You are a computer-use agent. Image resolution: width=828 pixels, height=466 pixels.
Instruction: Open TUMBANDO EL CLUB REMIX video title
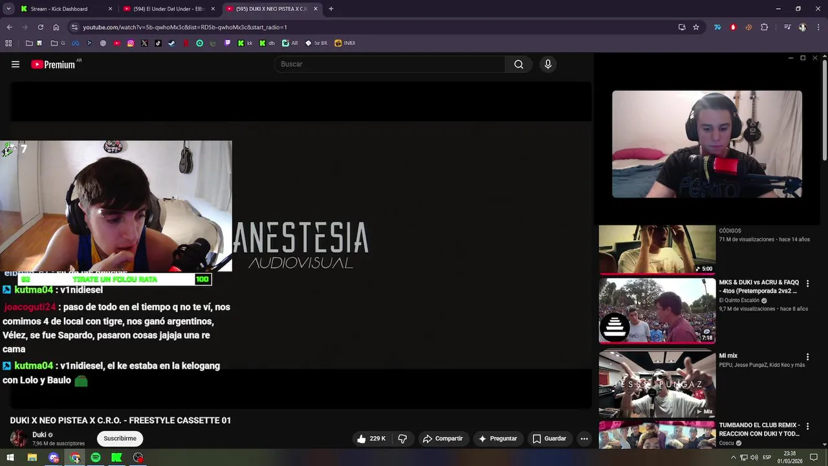coord(759,430)
